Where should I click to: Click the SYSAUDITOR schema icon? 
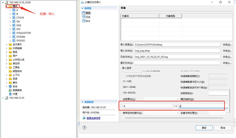pyautogui.click(x=14, y=33)
